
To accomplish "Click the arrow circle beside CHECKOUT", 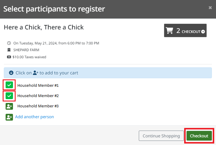I will [x=203, y=31].
